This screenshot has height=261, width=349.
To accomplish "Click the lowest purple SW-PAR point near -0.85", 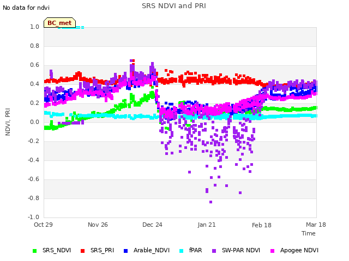I will pos(211,202).
